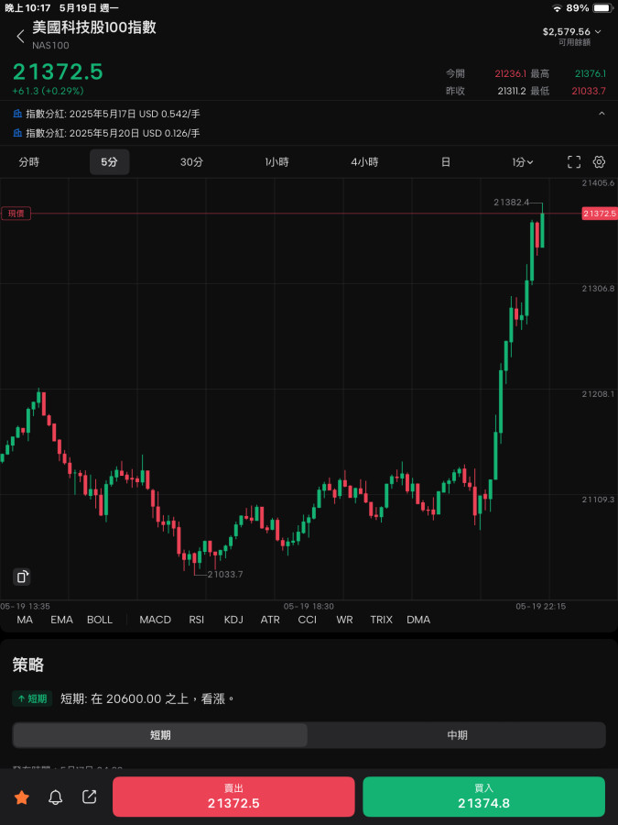
Task: Tap the large 21372.5 current price
Action: click(58, 72)
